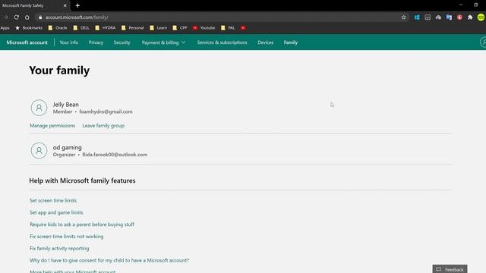Open a new browser tab
486x273 pixels.
tap(77, 5)
